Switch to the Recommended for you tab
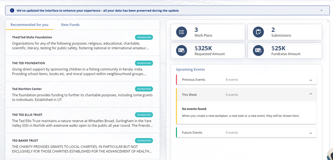 pos(29,25)
